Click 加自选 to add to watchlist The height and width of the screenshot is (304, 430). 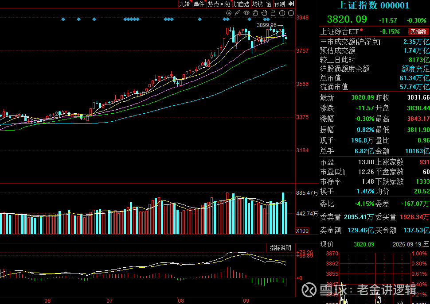pos(241,4)
